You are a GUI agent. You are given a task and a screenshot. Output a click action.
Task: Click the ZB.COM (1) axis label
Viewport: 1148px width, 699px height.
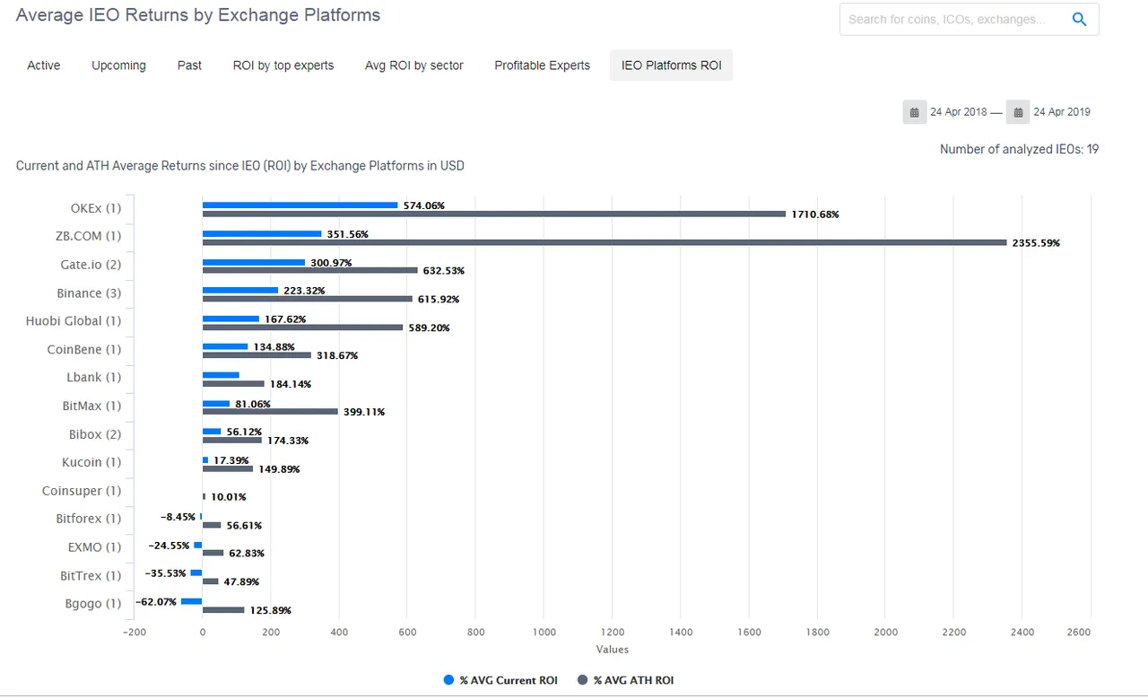click(88, 236)
